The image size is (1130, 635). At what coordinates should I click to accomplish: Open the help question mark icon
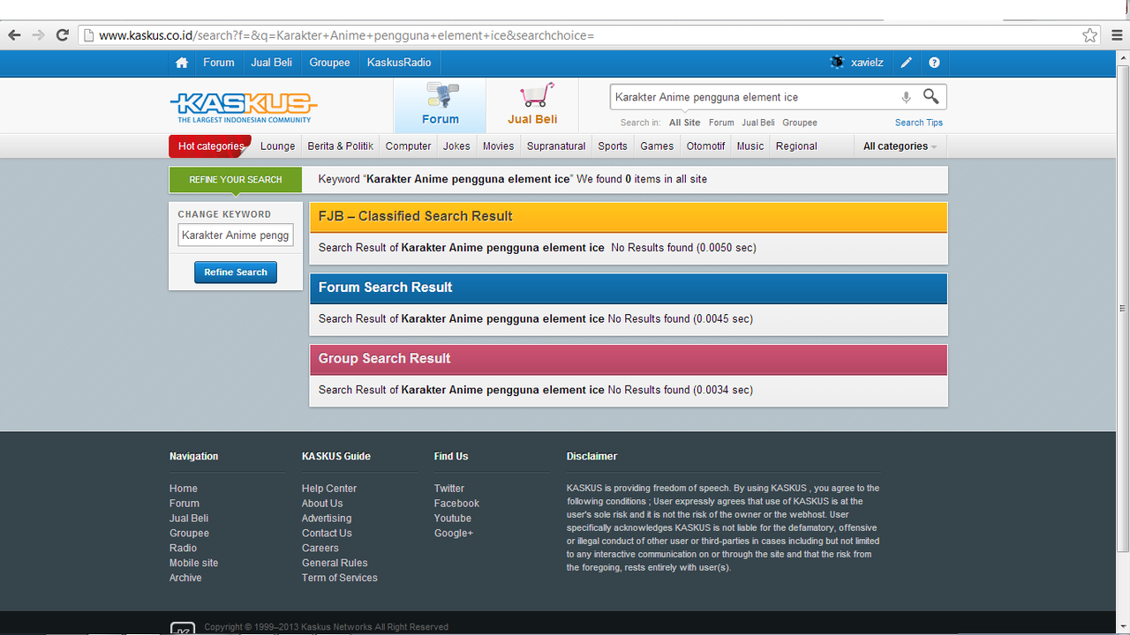pyautogui.click(x=934, y=63)
